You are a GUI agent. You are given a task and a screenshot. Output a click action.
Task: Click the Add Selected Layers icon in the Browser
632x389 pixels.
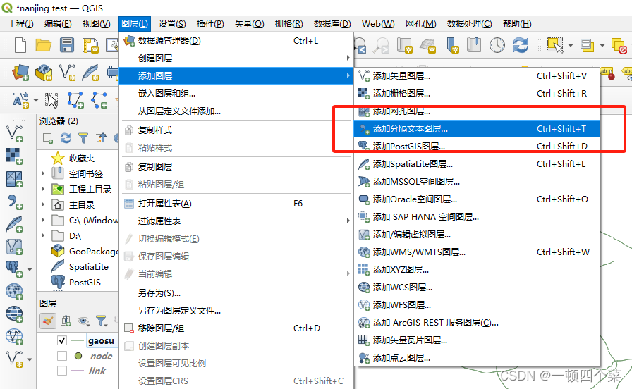tap(47, 138)
